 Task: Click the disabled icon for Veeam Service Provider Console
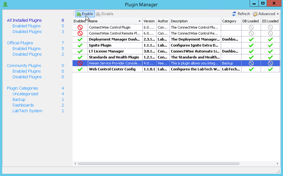pyautogui.click(x=80, y=63)
